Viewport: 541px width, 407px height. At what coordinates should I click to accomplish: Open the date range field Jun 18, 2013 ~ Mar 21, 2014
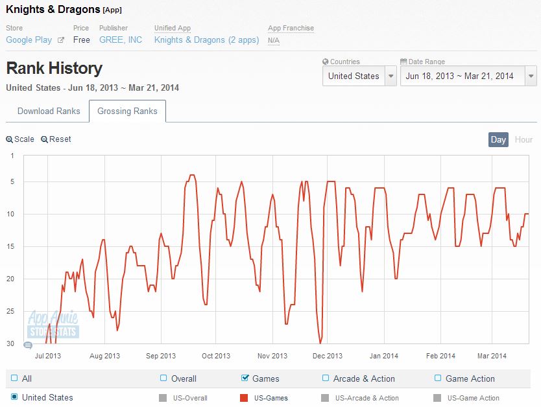tap(468, 76)
